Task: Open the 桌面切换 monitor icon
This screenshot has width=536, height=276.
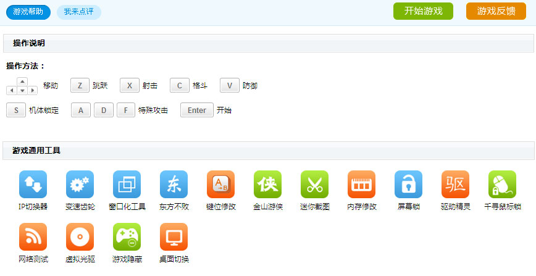Action: [174, 236]
